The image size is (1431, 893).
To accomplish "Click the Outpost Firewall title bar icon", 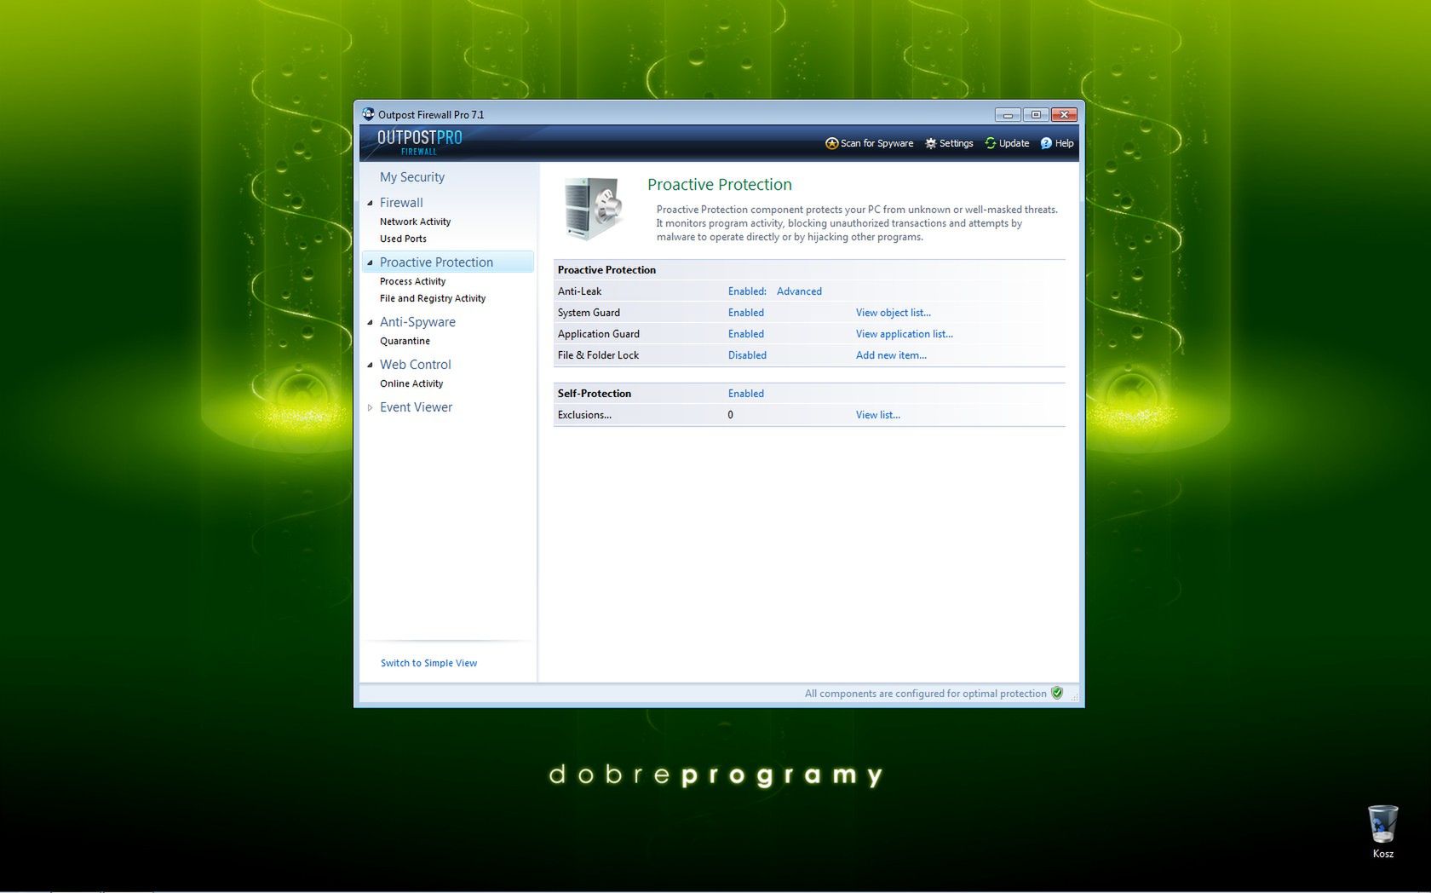I will click(368, 114).
